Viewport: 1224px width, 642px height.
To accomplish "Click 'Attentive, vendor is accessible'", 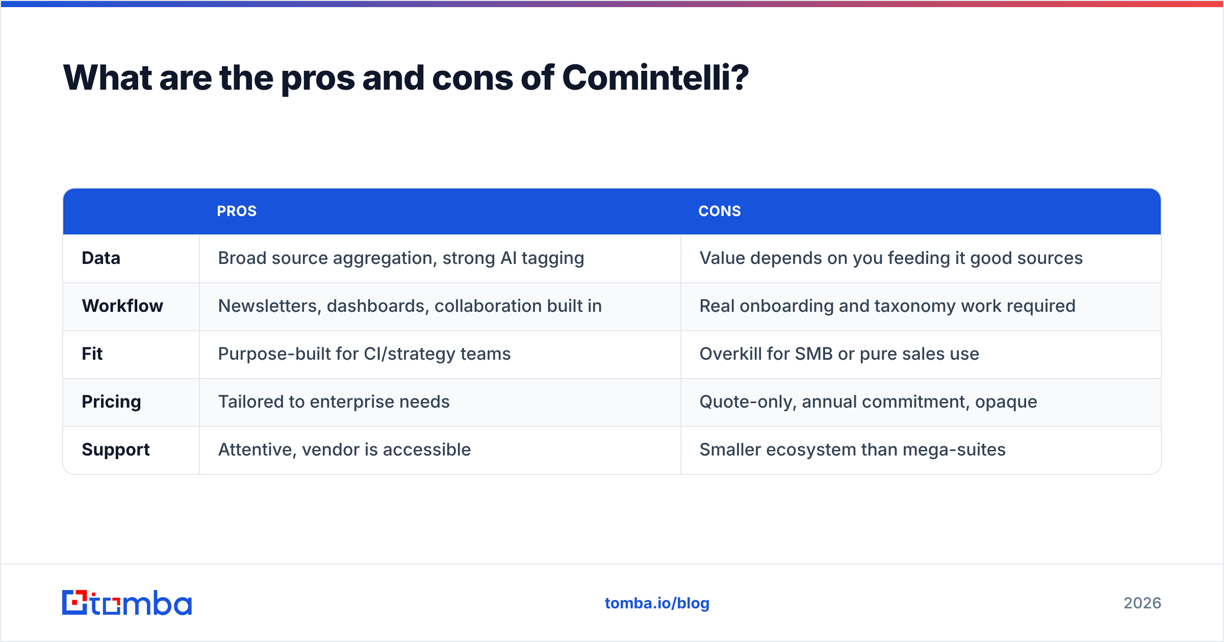I will (x=344, y=450).
